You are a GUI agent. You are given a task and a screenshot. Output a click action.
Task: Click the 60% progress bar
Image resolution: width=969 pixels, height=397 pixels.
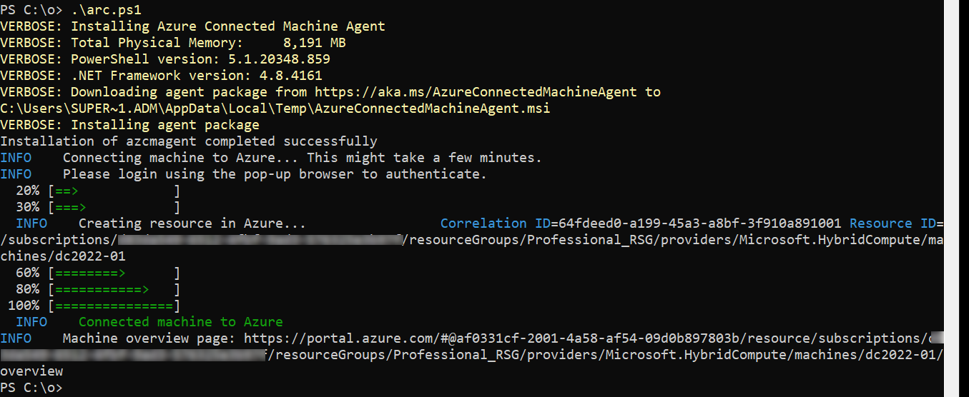point(114,273)
